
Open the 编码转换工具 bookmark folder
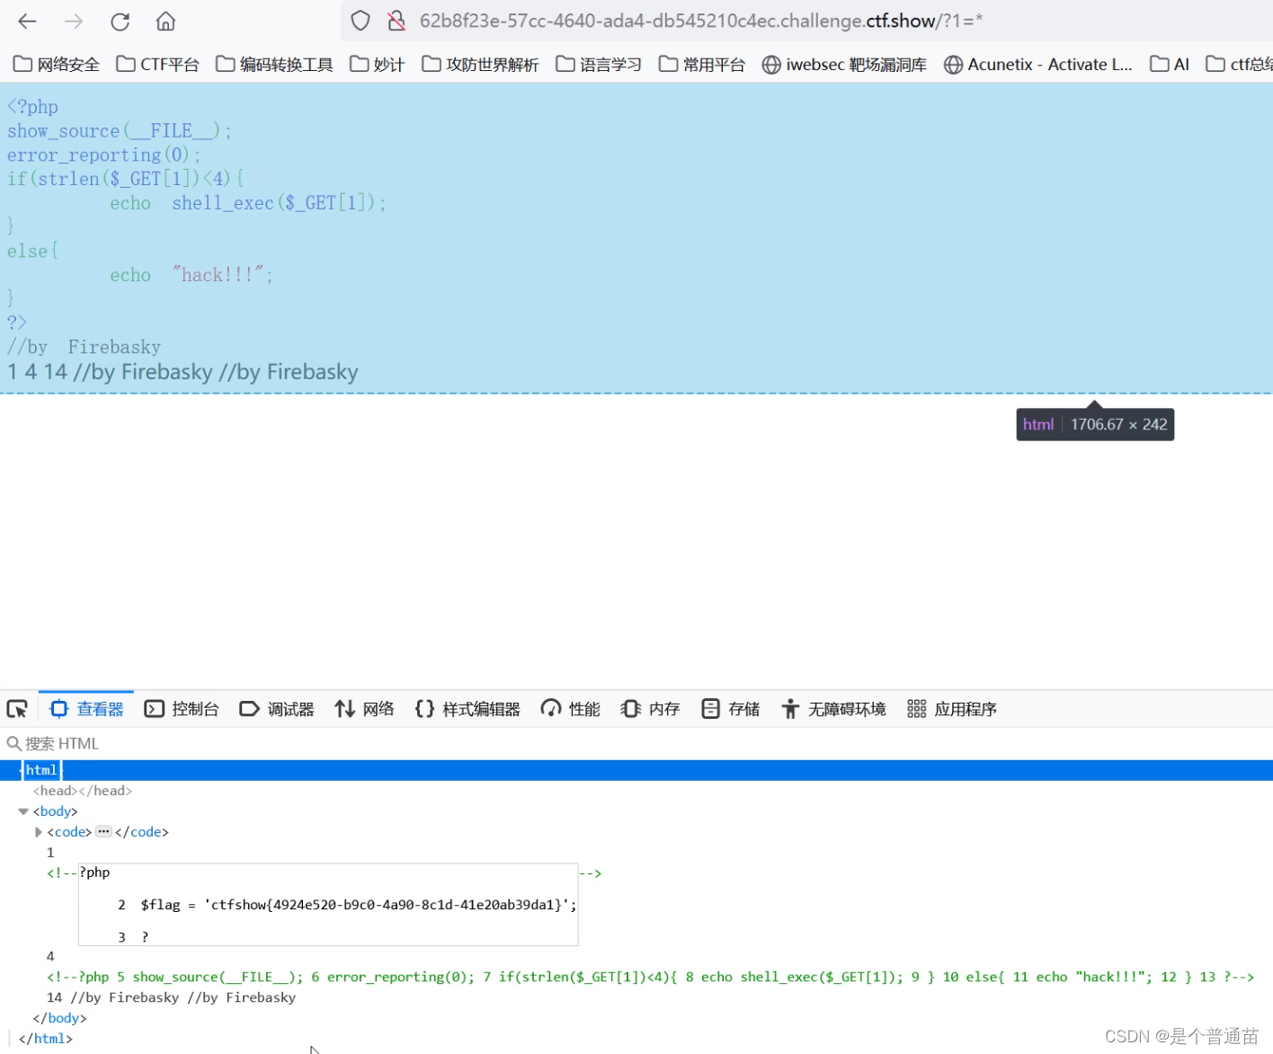click(x=275, y=65)
